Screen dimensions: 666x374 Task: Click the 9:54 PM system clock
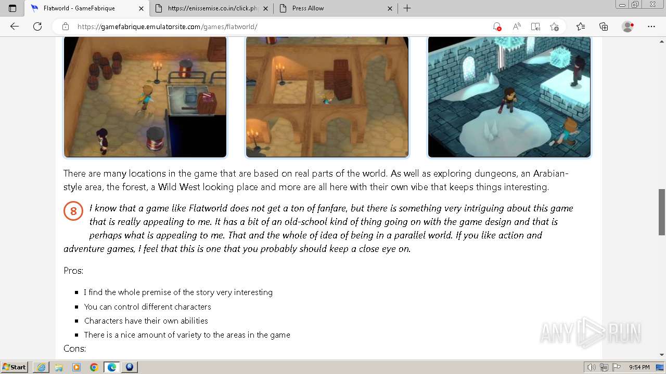click(x=639, y=367)
